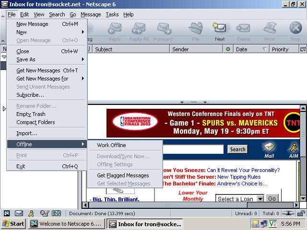The width and height of the screenshot is (307, 230).
Task: Open the New Tipping Rules link
Action: [239, 177]
